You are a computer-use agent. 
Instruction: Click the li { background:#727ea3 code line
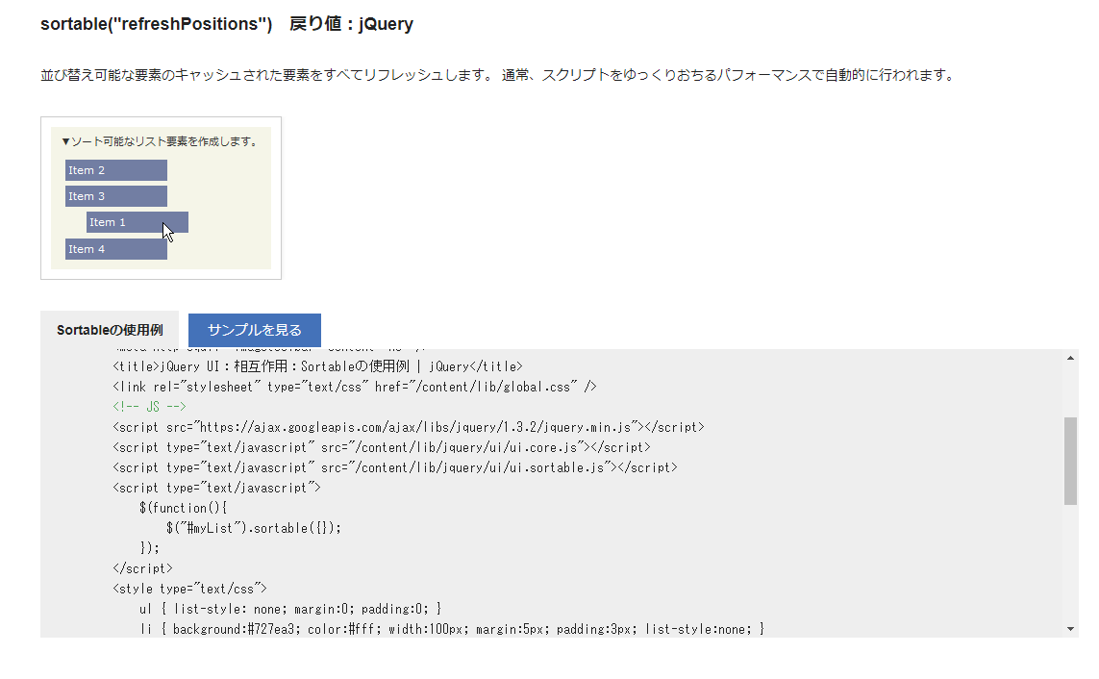[452, 629]
